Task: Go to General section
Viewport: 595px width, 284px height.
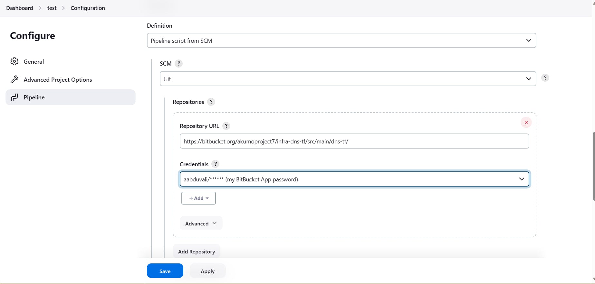Action: [71, 61]
